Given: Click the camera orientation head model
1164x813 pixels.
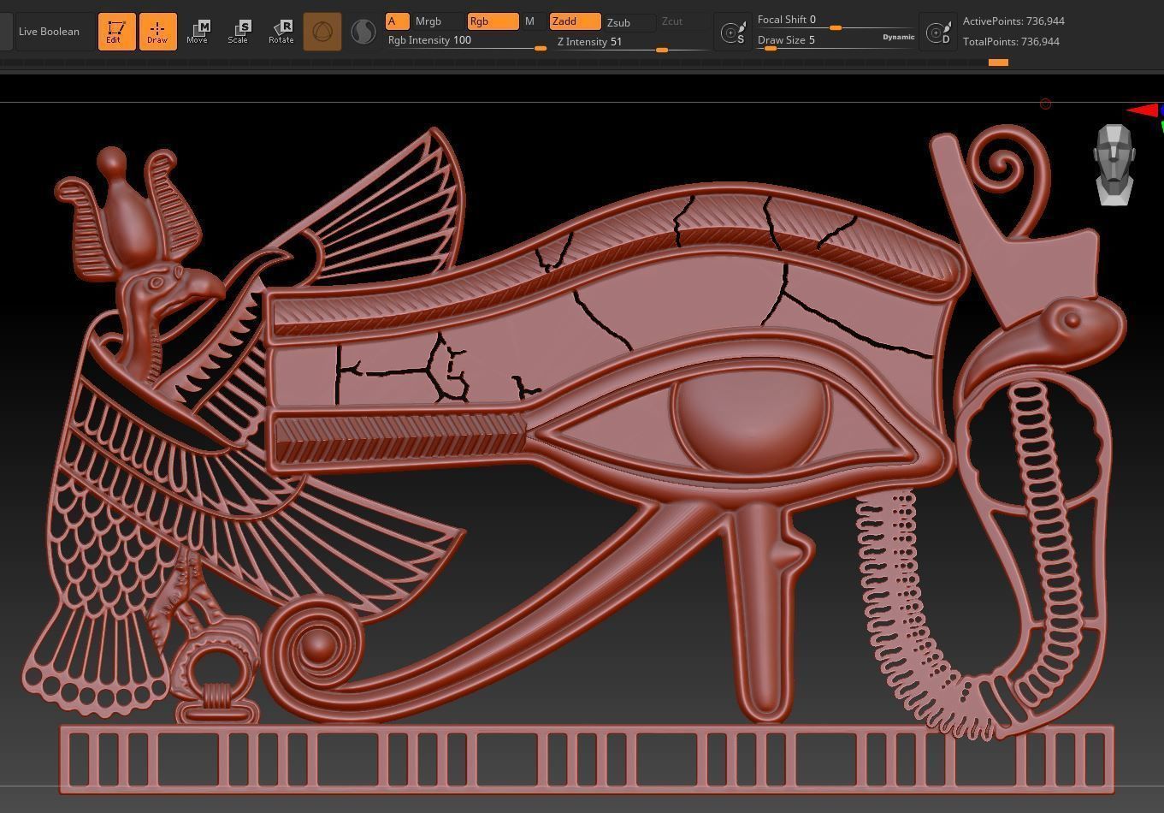Looking at the screenshot, I should (1114, 165).
